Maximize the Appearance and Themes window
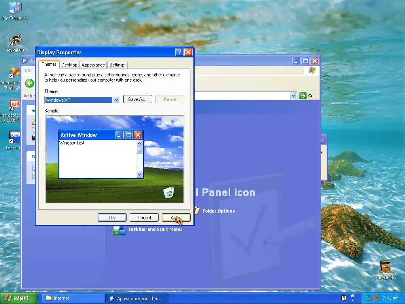The height and width of the screenshot is (304, 405). [305, 61]
